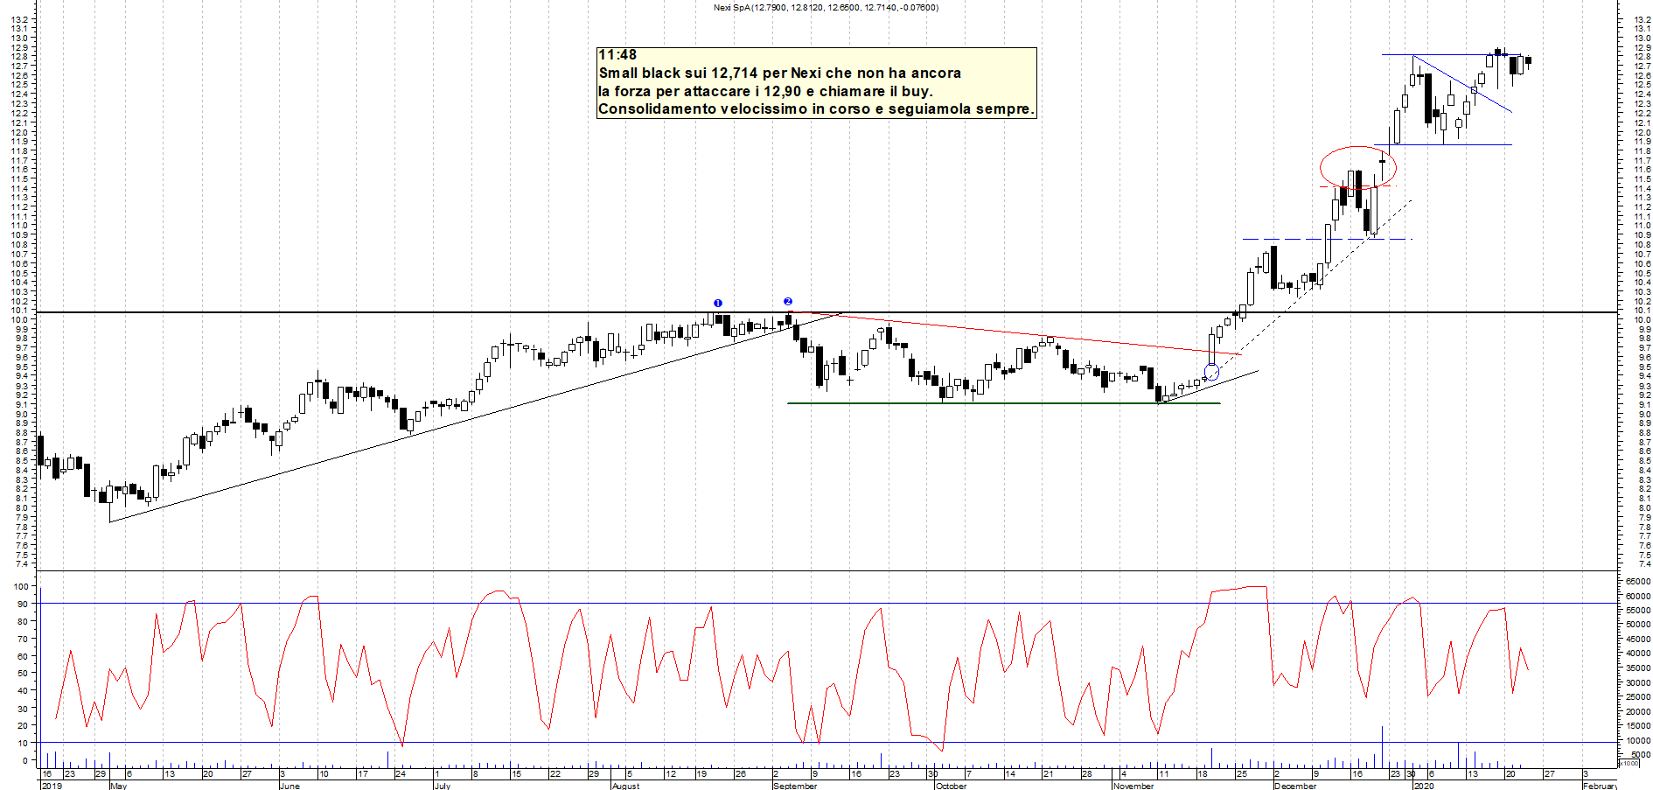Select blue numbered marker 1 on chart
Viewport: 1653px width, 790px height.
pyautogui.click(x=718, y=304)
